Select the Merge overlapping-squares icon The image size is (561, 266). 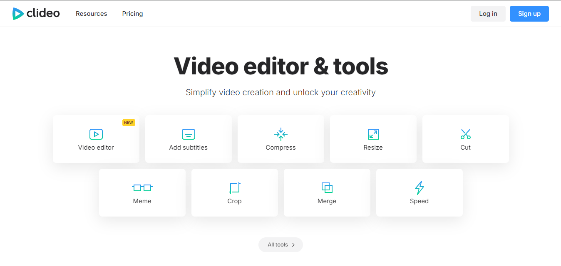pyautogui.click(x=327, y=188)
